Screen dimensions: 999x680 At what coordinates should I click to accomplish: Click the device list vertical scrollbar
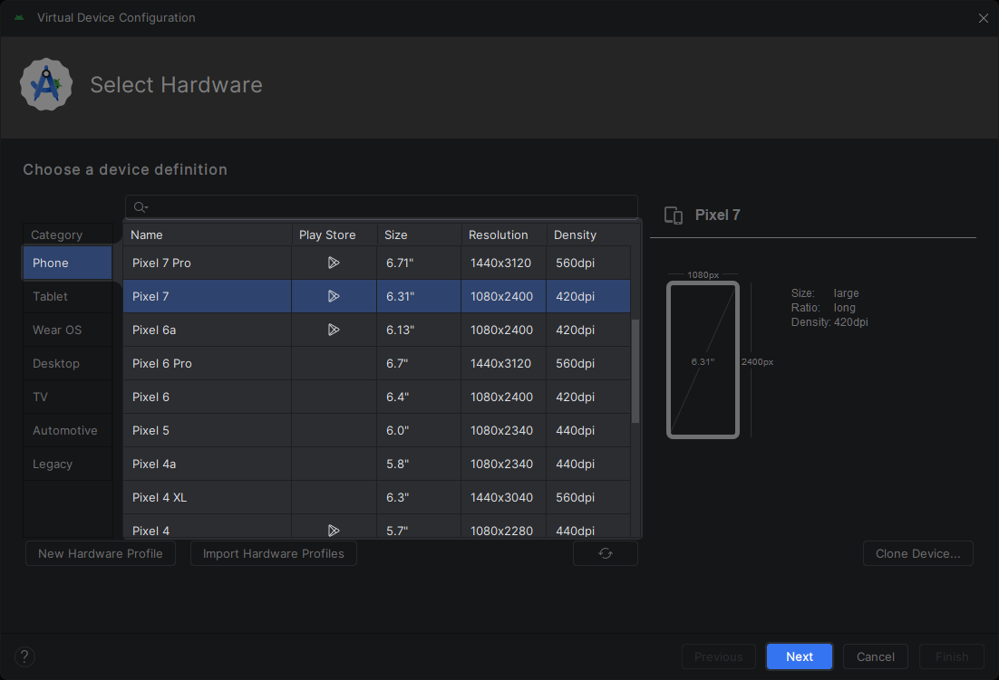[x=635, y=371]
